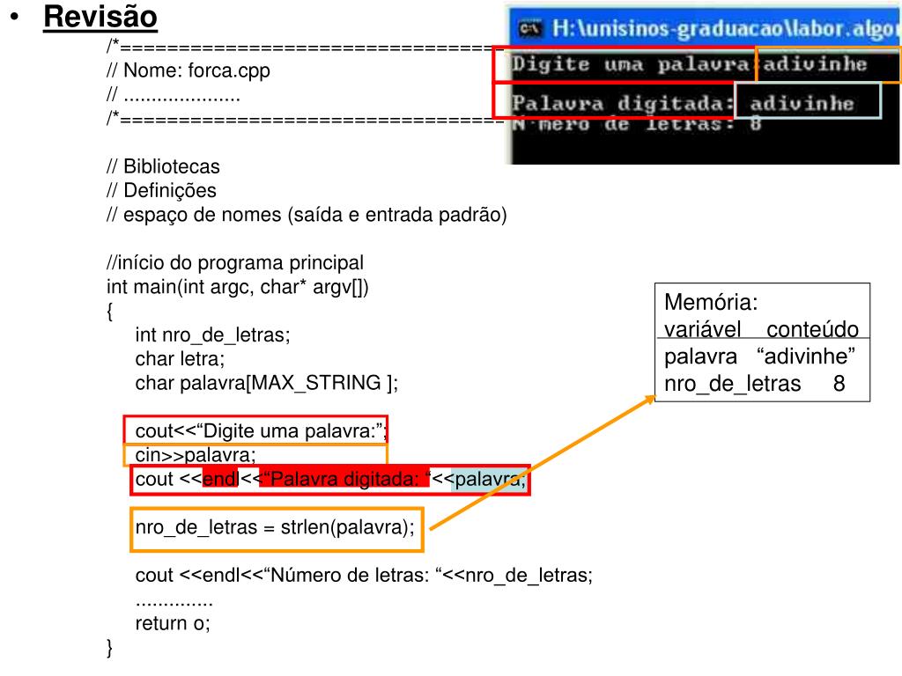This screenshot has height=676, width=902.
Task: Click the console window title path text
Action: click(725, 28)
